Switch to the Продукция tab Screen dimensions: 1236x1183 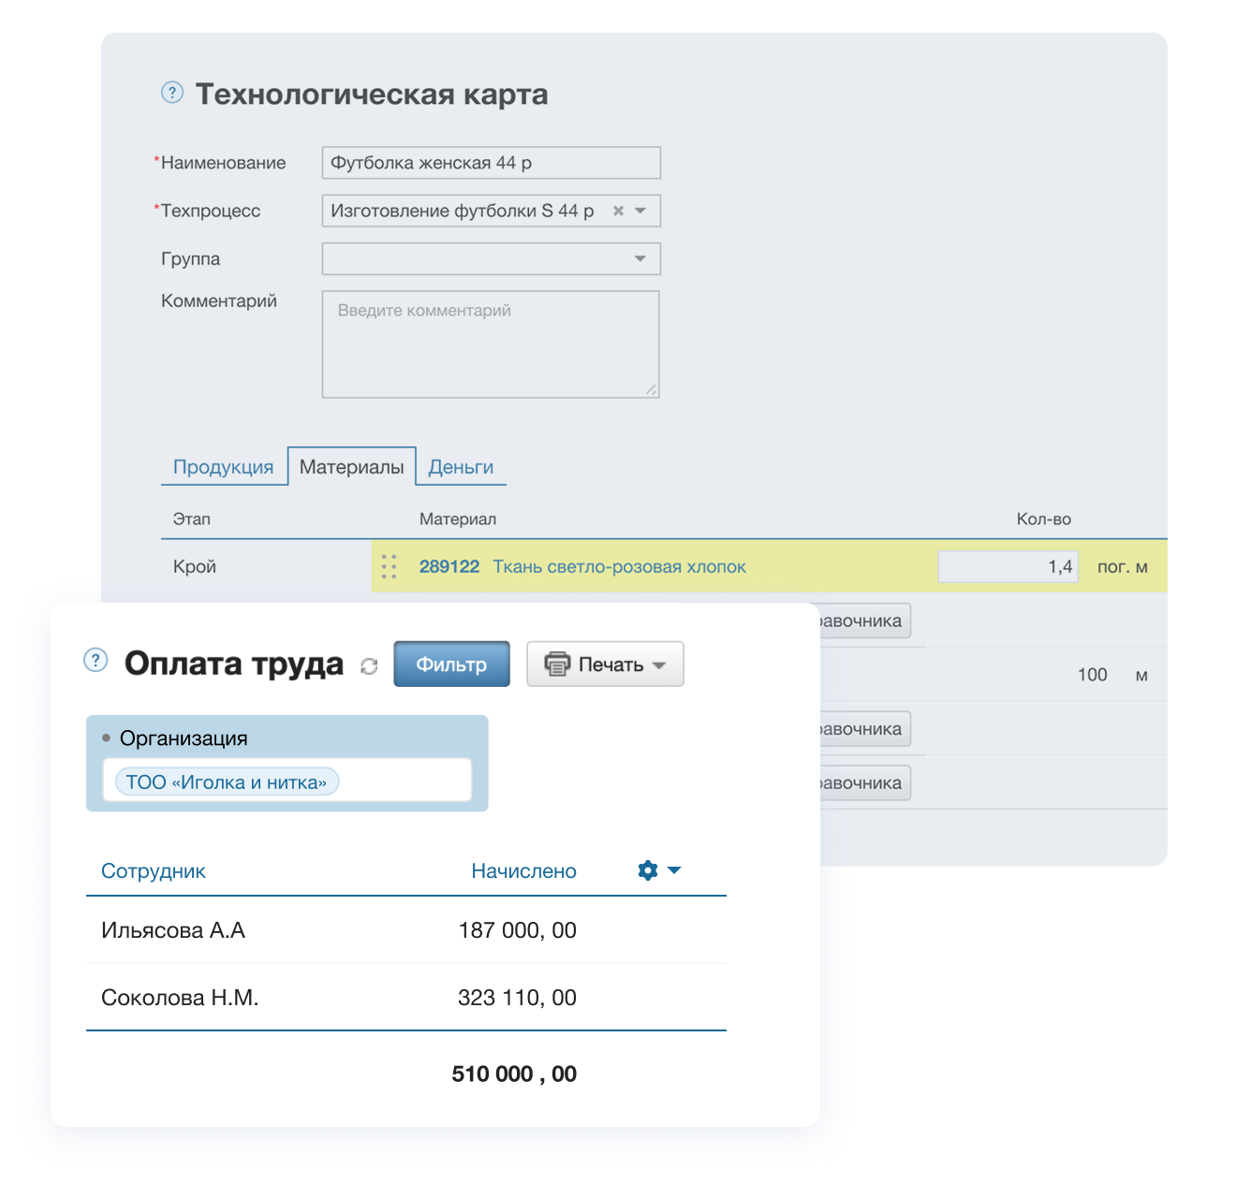pyautogui.click(x=224, y=467)
